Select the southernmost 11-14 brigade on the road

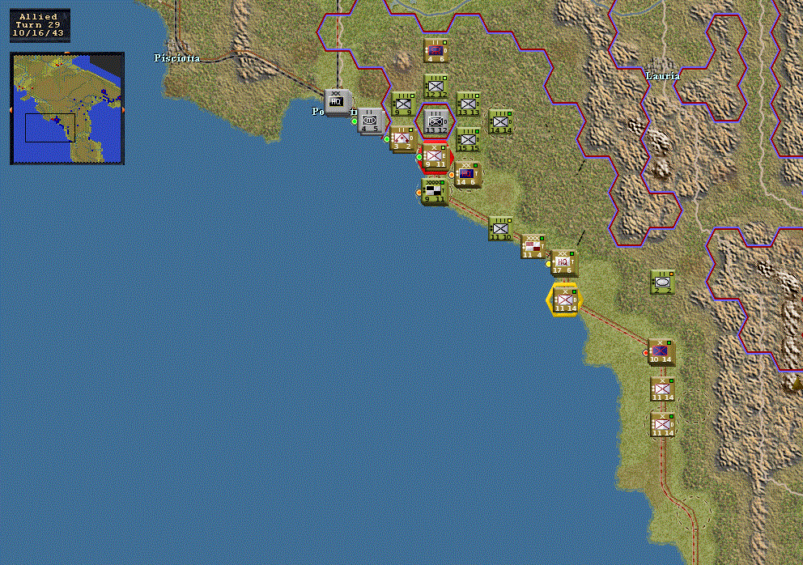pyautogui.click(x=663, y=425)
